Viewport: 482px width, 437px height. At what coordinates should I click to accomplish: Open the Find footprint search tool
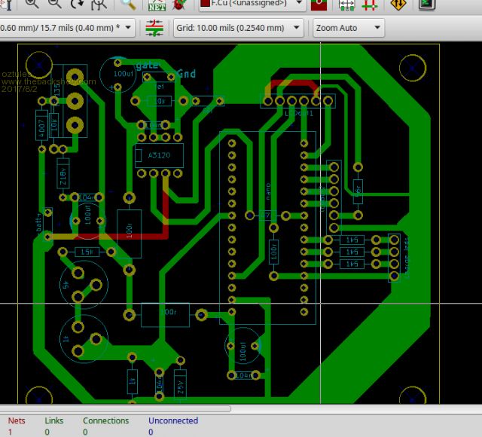coord(129,4)
